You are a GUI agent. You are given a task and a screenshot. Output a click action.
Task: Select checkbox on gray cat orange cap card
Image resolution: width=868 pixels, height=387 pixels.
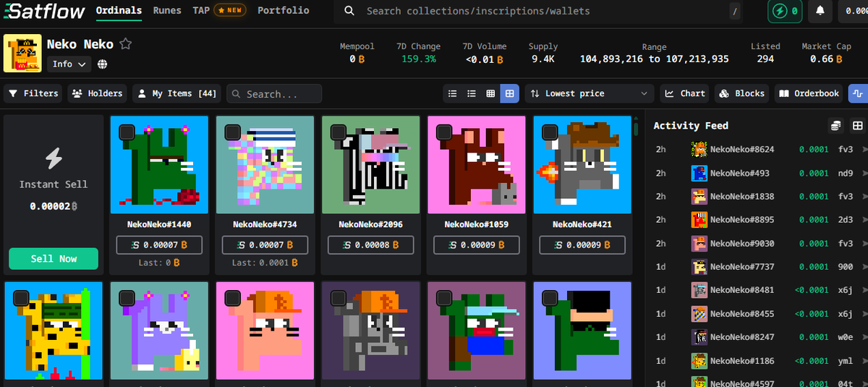click(338, 298)
